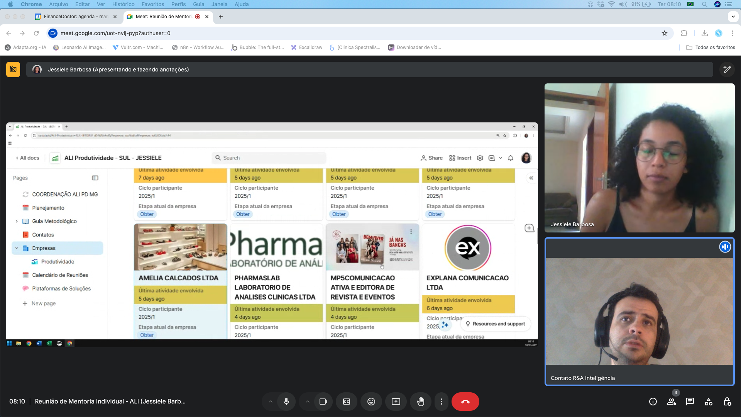Open the meeting details info icon
This screenshot has height=417, width=741.
(x=653, y=402)
